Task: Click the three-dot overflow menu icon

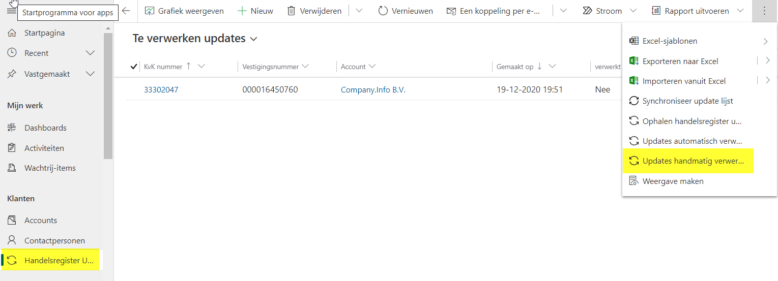Action: point(764,11)
